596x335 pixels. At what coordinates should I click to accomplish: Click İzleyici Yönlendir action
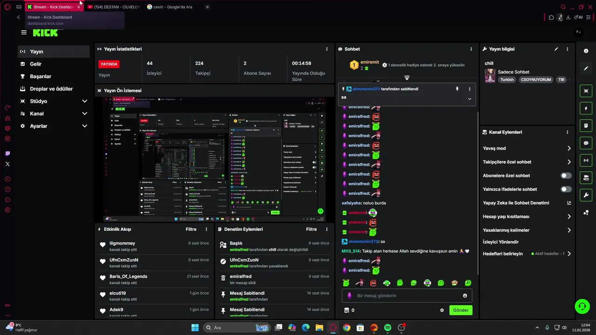[501, 242]
